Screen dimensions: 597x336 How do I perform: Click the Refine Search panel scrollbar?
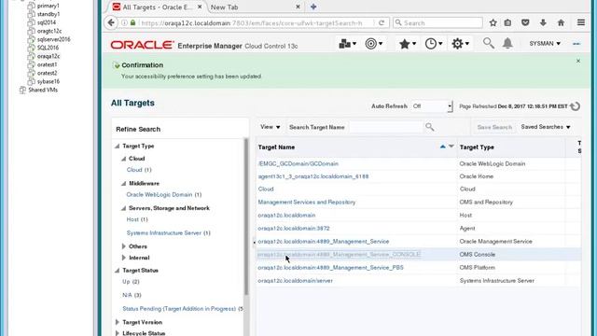point(246,217)
